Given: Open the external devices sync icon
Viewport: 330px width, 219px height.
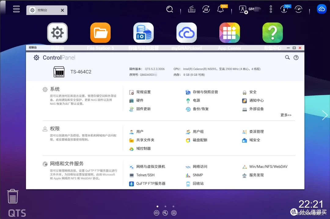Looking at the screenshot, I should [206, 9].
